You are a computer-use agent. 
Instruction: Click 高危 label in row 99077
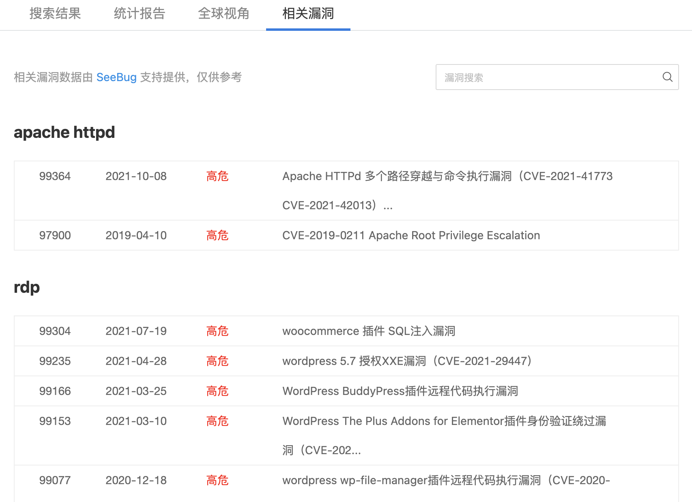[x=217, y=480]
